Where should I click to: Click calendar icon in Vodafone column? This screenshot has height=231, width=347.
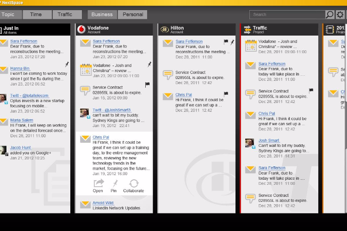(x=86, y=70)
